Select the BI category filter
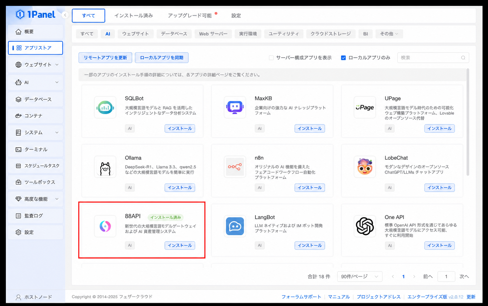The height and width of the screenshot is (306, 488). (365, 34)
